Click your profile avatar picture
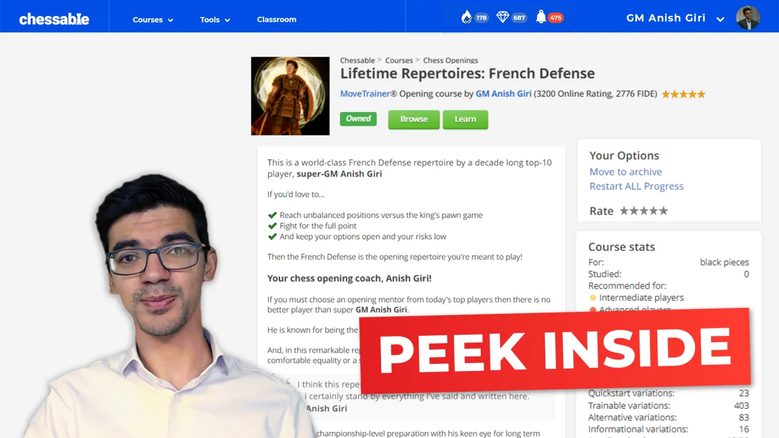779x438 pixels. 747,18
